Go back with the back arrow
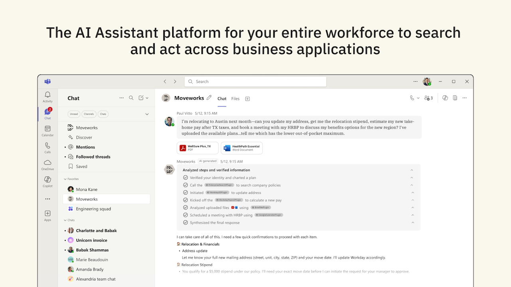 165,81
